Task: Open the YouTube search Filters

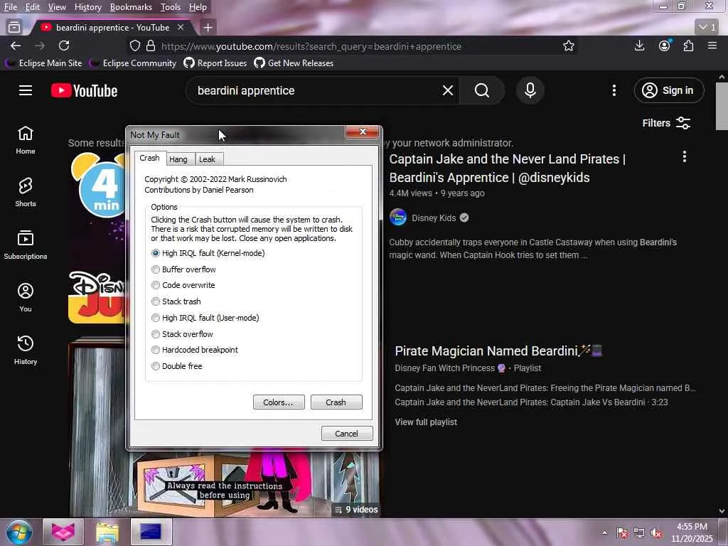Action: pyautogui.click(x=666, y=123)
